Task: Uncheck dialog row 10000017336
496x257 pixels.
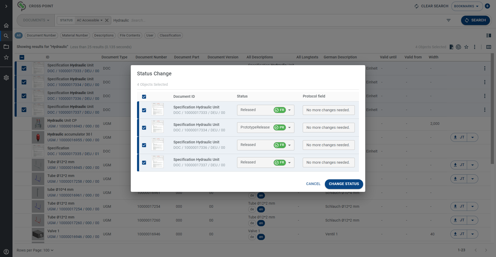Action: click(x=144, y=145)
